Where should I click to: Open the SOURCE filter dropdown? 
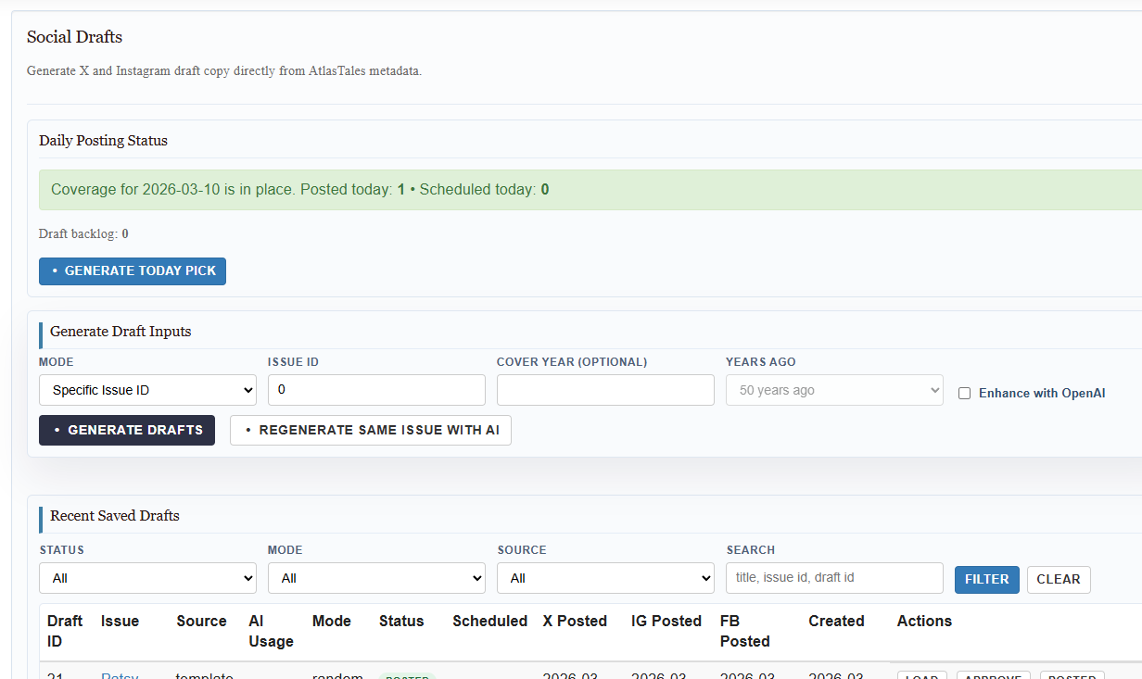coord(605,577)
